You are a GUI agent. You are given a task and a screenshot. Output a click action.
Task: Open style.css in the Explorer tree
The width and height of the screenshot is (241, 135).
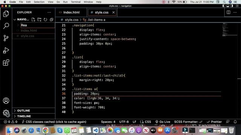[27, 36]
